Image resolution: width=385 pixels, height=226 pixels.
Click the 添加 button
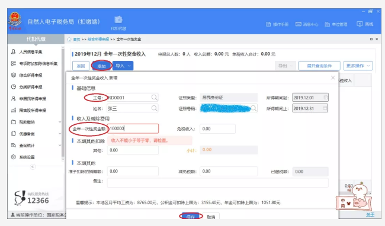(x=101, y=66)
